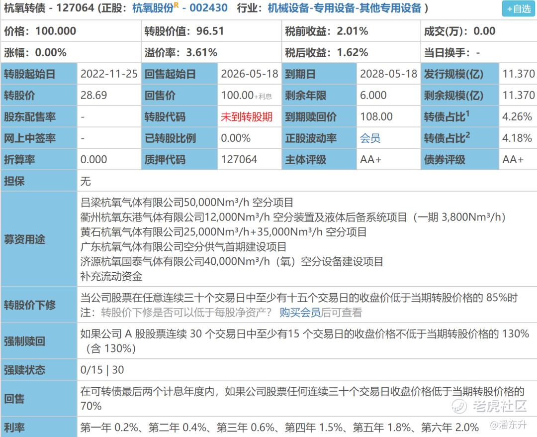This screenshot has height=437, width=537.
Task: Click the 广东杭氧气体有限公司 project line
Action: click(x=183, y=247)
